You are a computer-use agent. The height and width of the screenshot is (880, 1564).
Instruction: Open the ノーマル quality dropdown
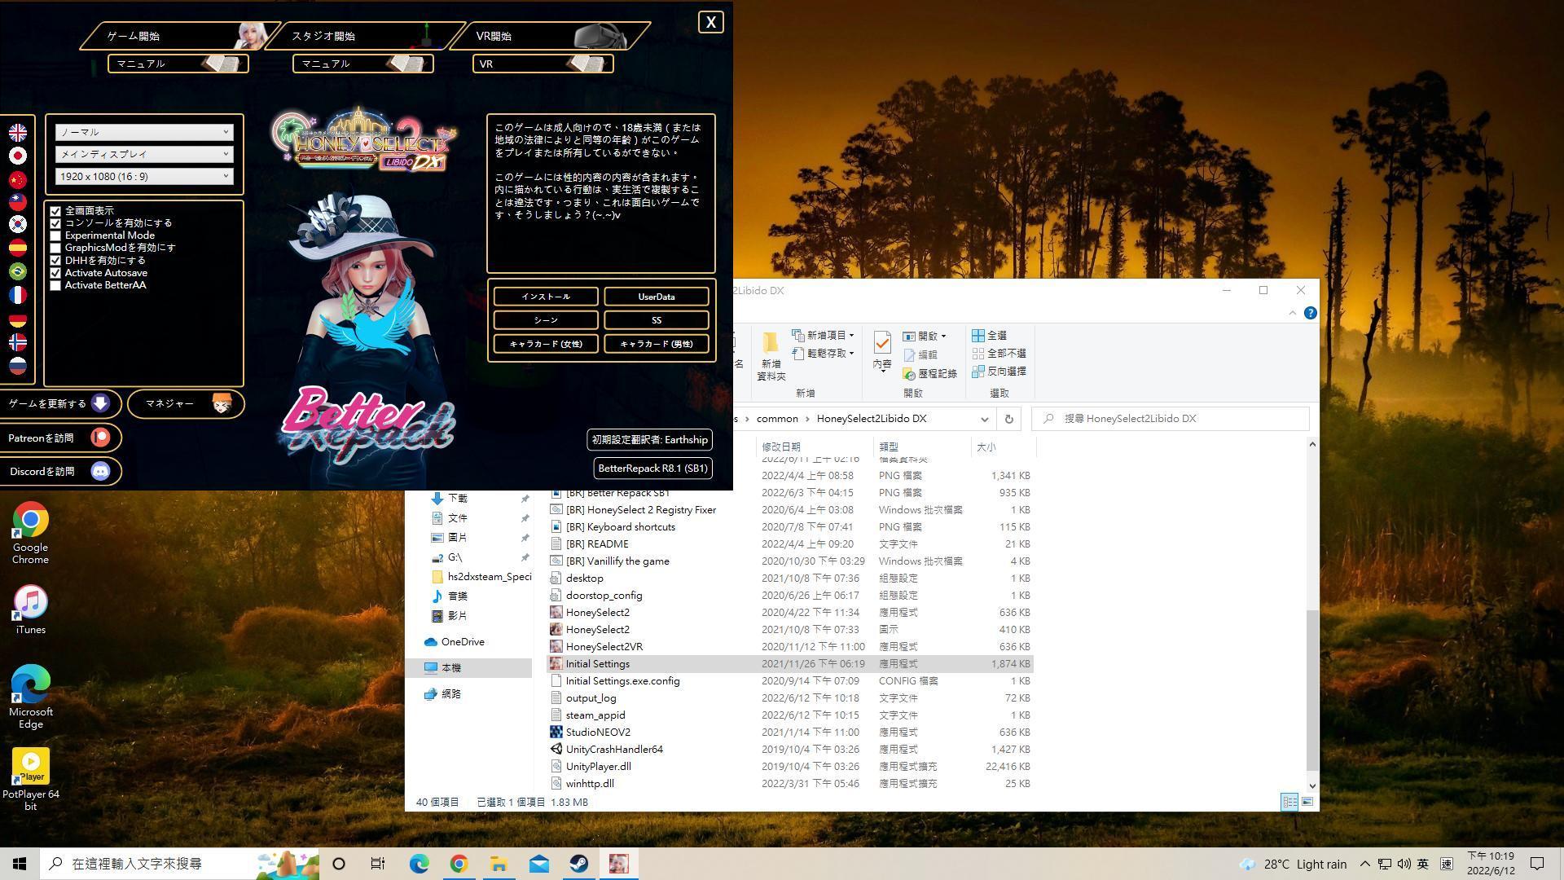pyautogui.click(x=144, y=132)
